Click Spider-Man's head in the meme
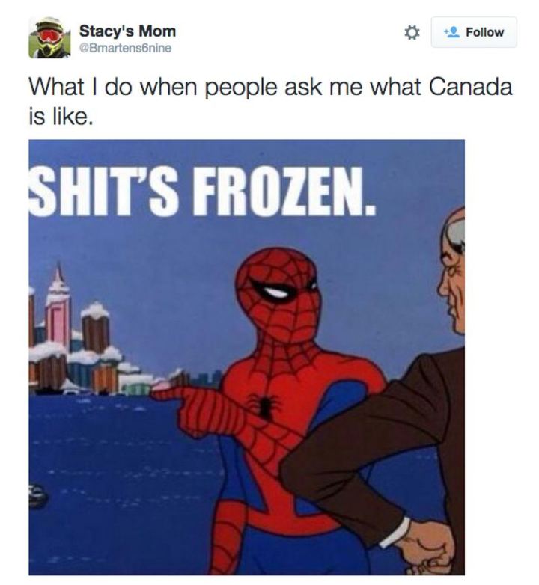Screen dimensions: 539x585 278,295
